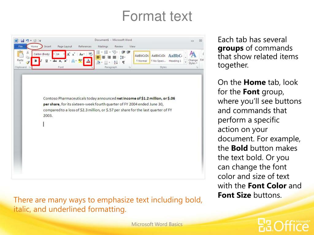Open the Text Effects icon
The width and height of the screenshot is (314, 235).
pos(73,61)
